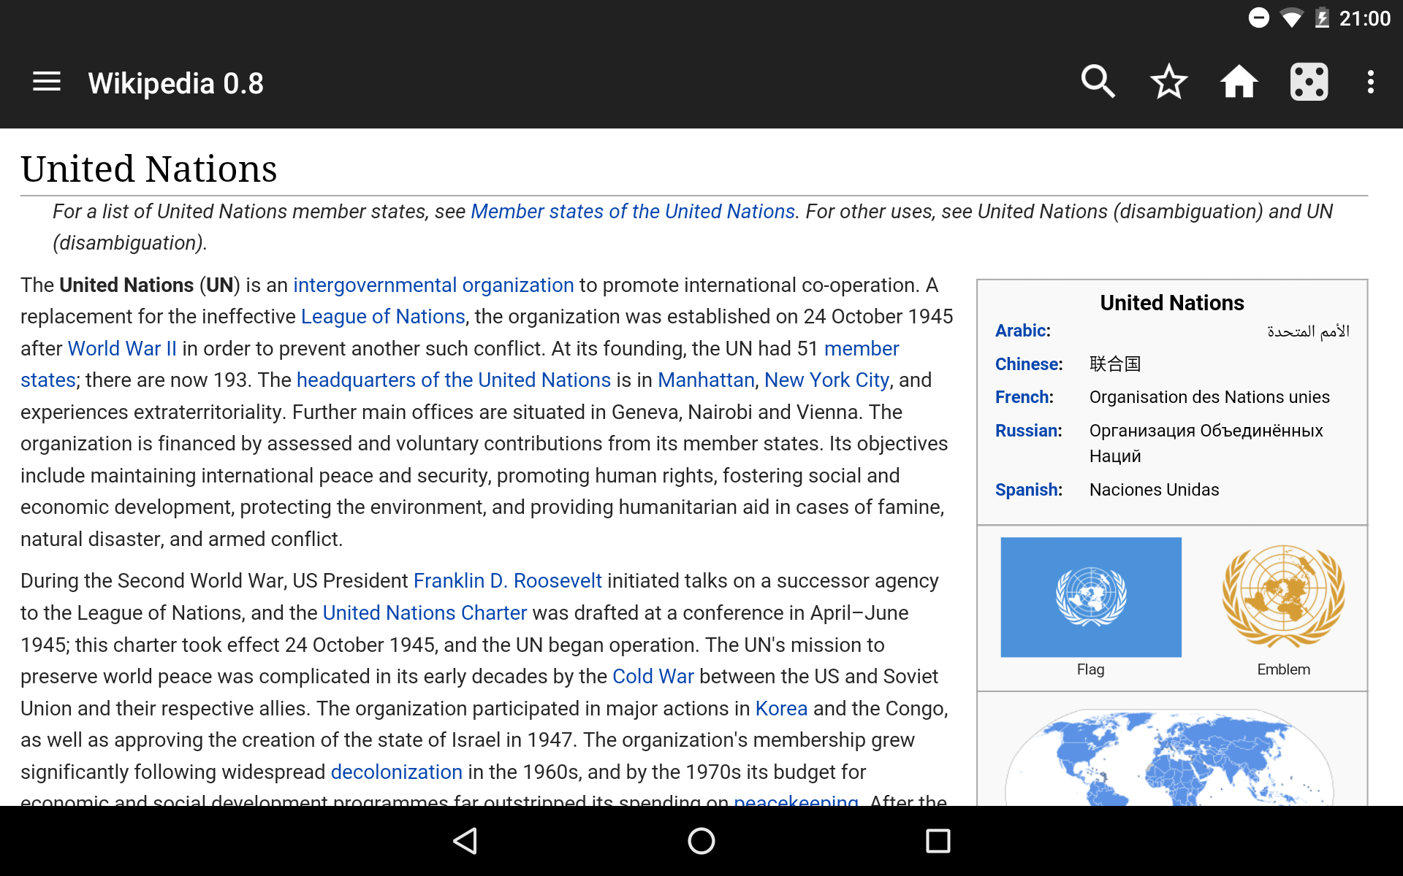Open the decolonization link
This screenshot has height=876, width=1403.
coord(396,772)
